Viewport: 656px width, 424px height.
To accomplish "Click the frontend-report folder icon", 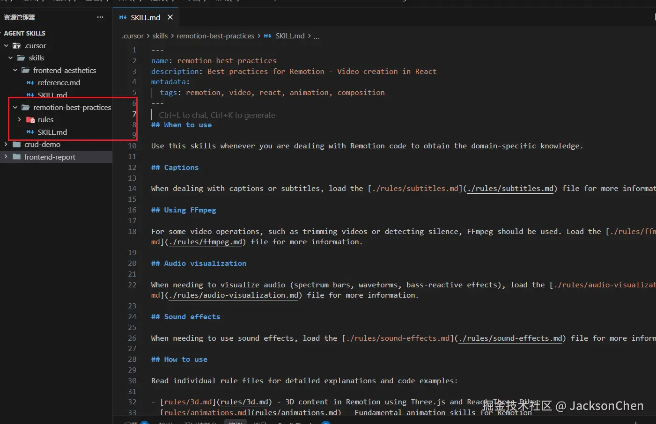I will (17, 157).
